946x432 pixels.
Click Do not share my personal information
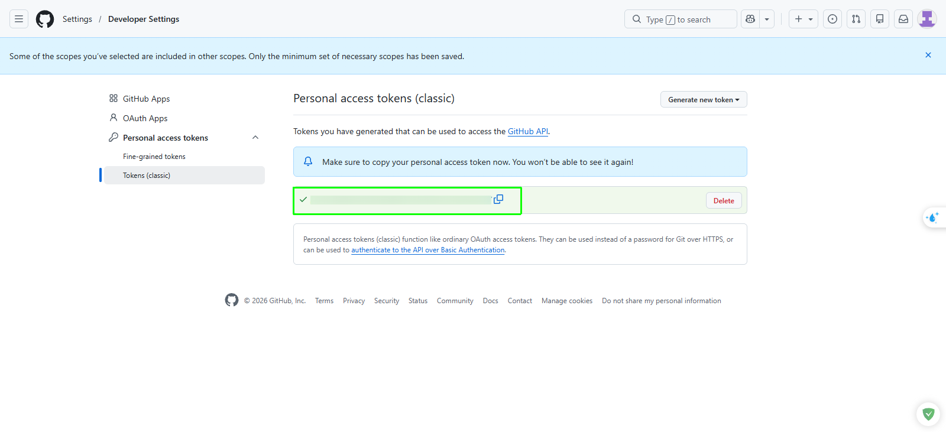(662, 301)
